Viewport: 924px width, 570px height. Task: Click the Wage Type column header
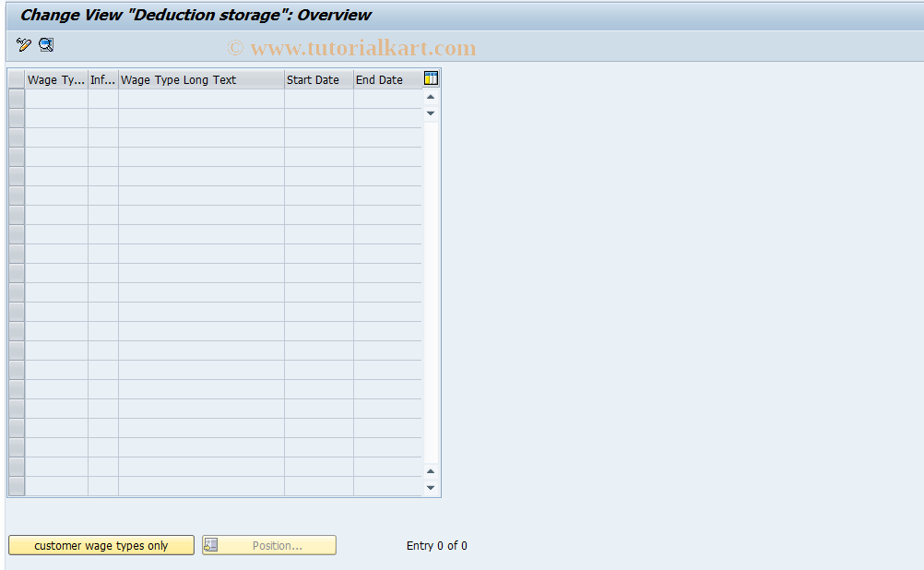coord(56,79)
